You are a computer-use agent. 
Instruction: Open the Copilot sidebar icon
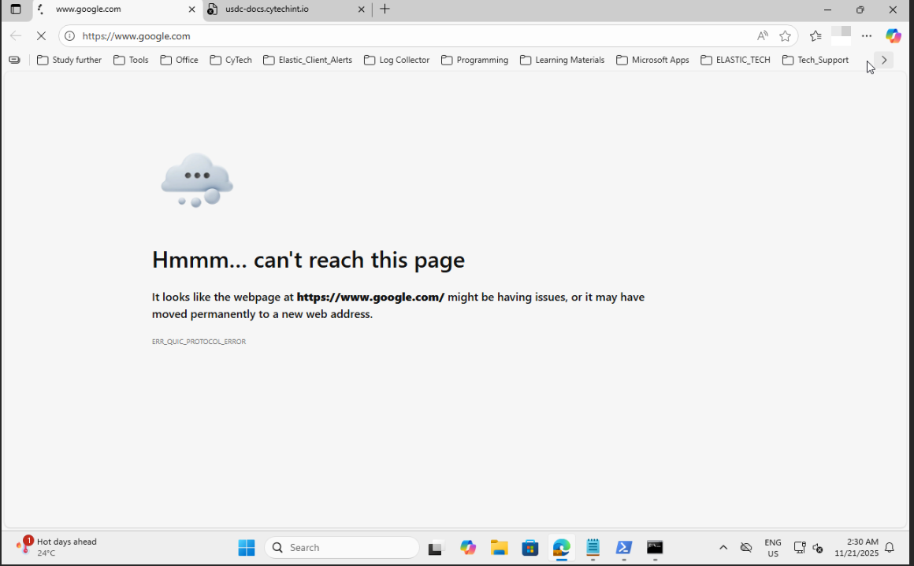click(893, 36)
